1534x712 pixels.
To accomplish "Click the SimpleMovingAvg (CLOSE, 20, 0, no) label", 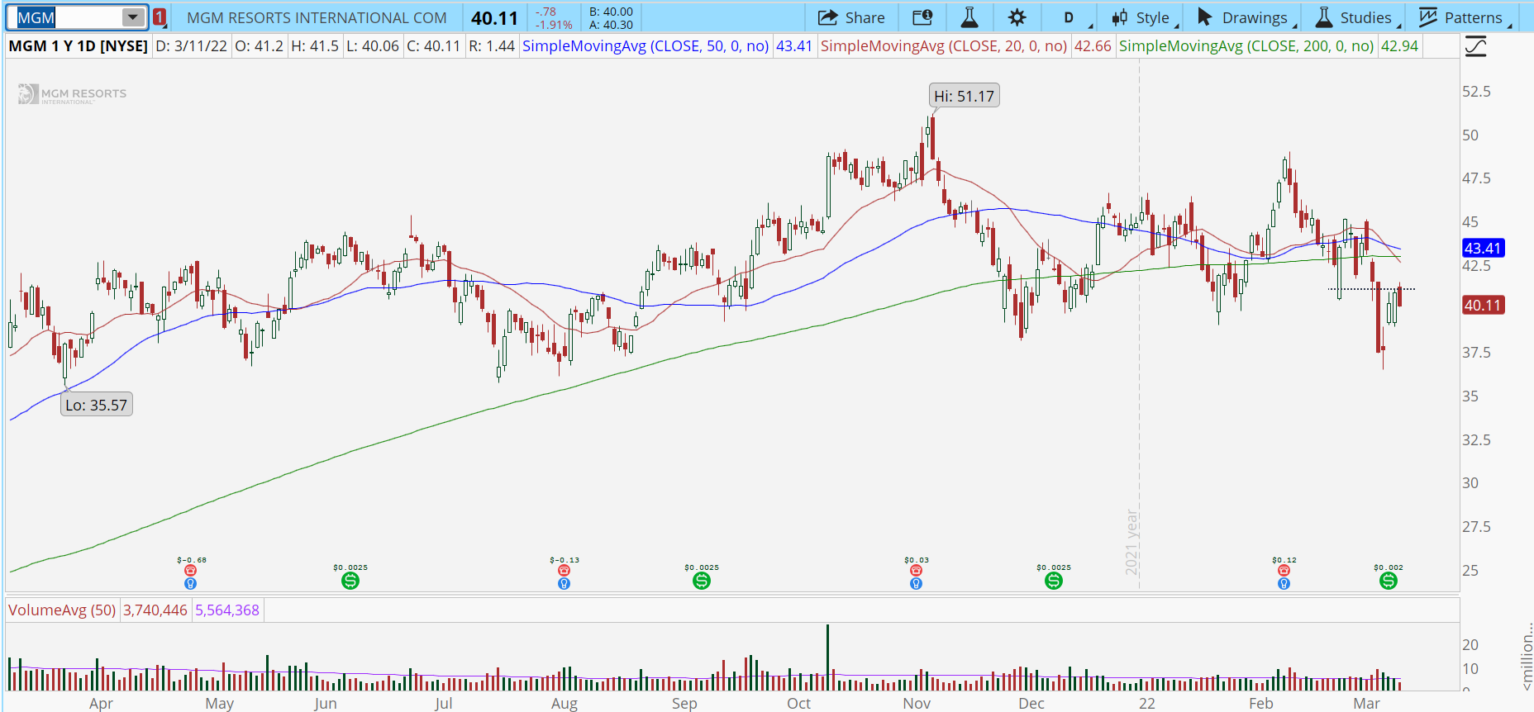I will [x=944, y=46].
